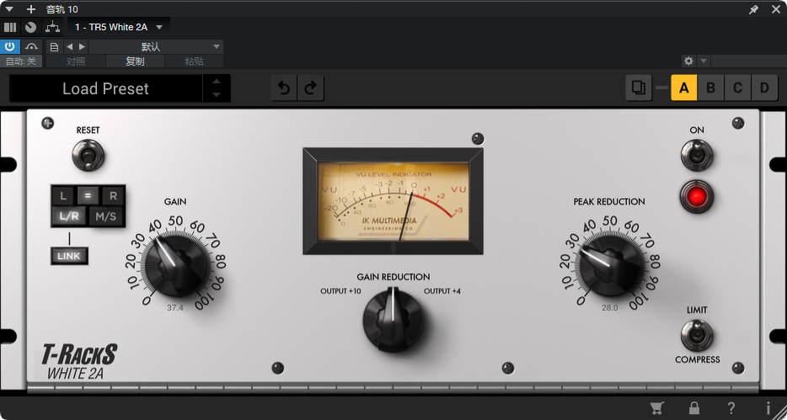Click the padlock icon
787x420 pixels.
tap(694, 408)
